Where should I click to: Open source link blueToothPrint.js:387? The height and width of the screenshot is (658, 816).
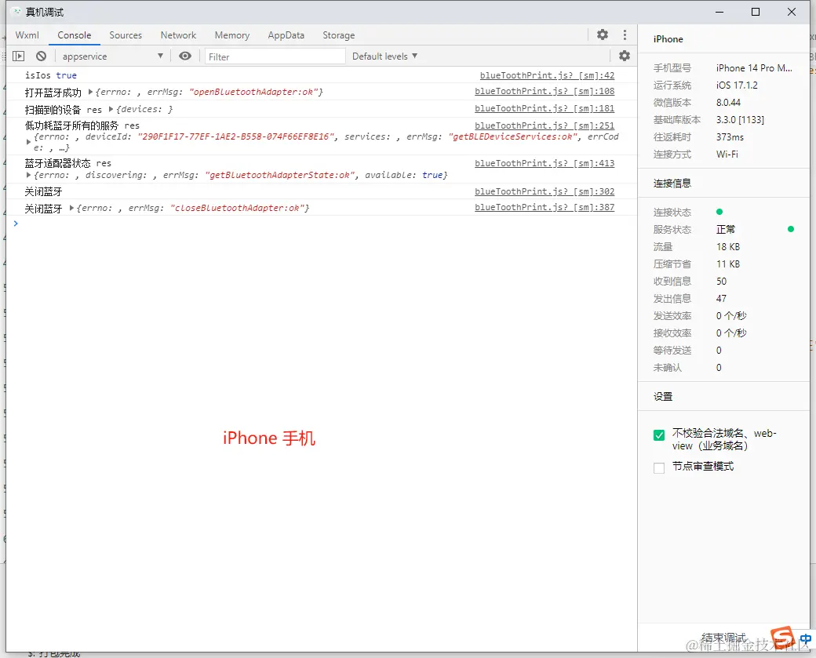point(545,207)
